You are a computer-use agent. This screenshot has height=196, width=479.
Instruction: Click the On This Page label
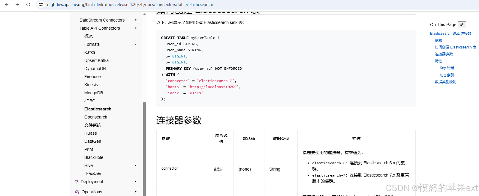click(x=443, y=25)
